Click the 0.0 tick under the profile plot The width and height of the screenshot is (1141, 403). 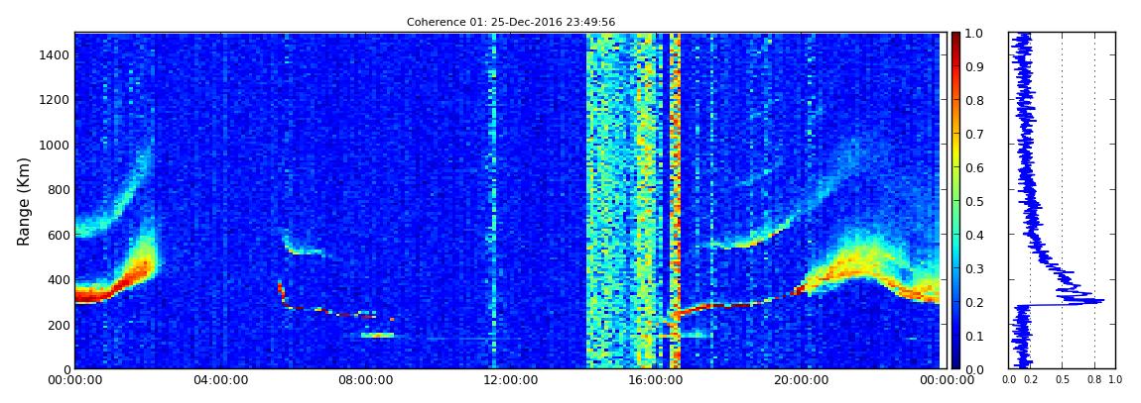point(1009,379)
